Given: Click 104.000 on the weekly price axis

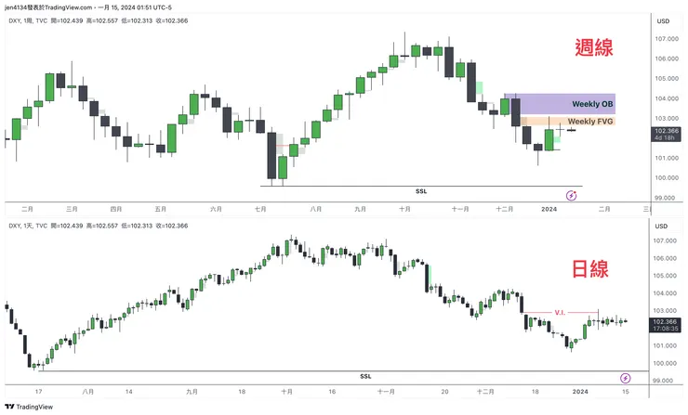Looking at the screenshot, I should pyautogui.click(x=667, y=98).
